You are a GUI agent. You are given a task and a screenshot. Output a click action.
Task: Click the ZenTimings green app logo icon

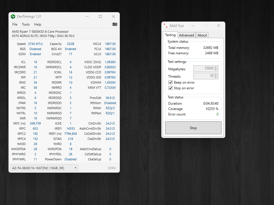pos(13,16)
